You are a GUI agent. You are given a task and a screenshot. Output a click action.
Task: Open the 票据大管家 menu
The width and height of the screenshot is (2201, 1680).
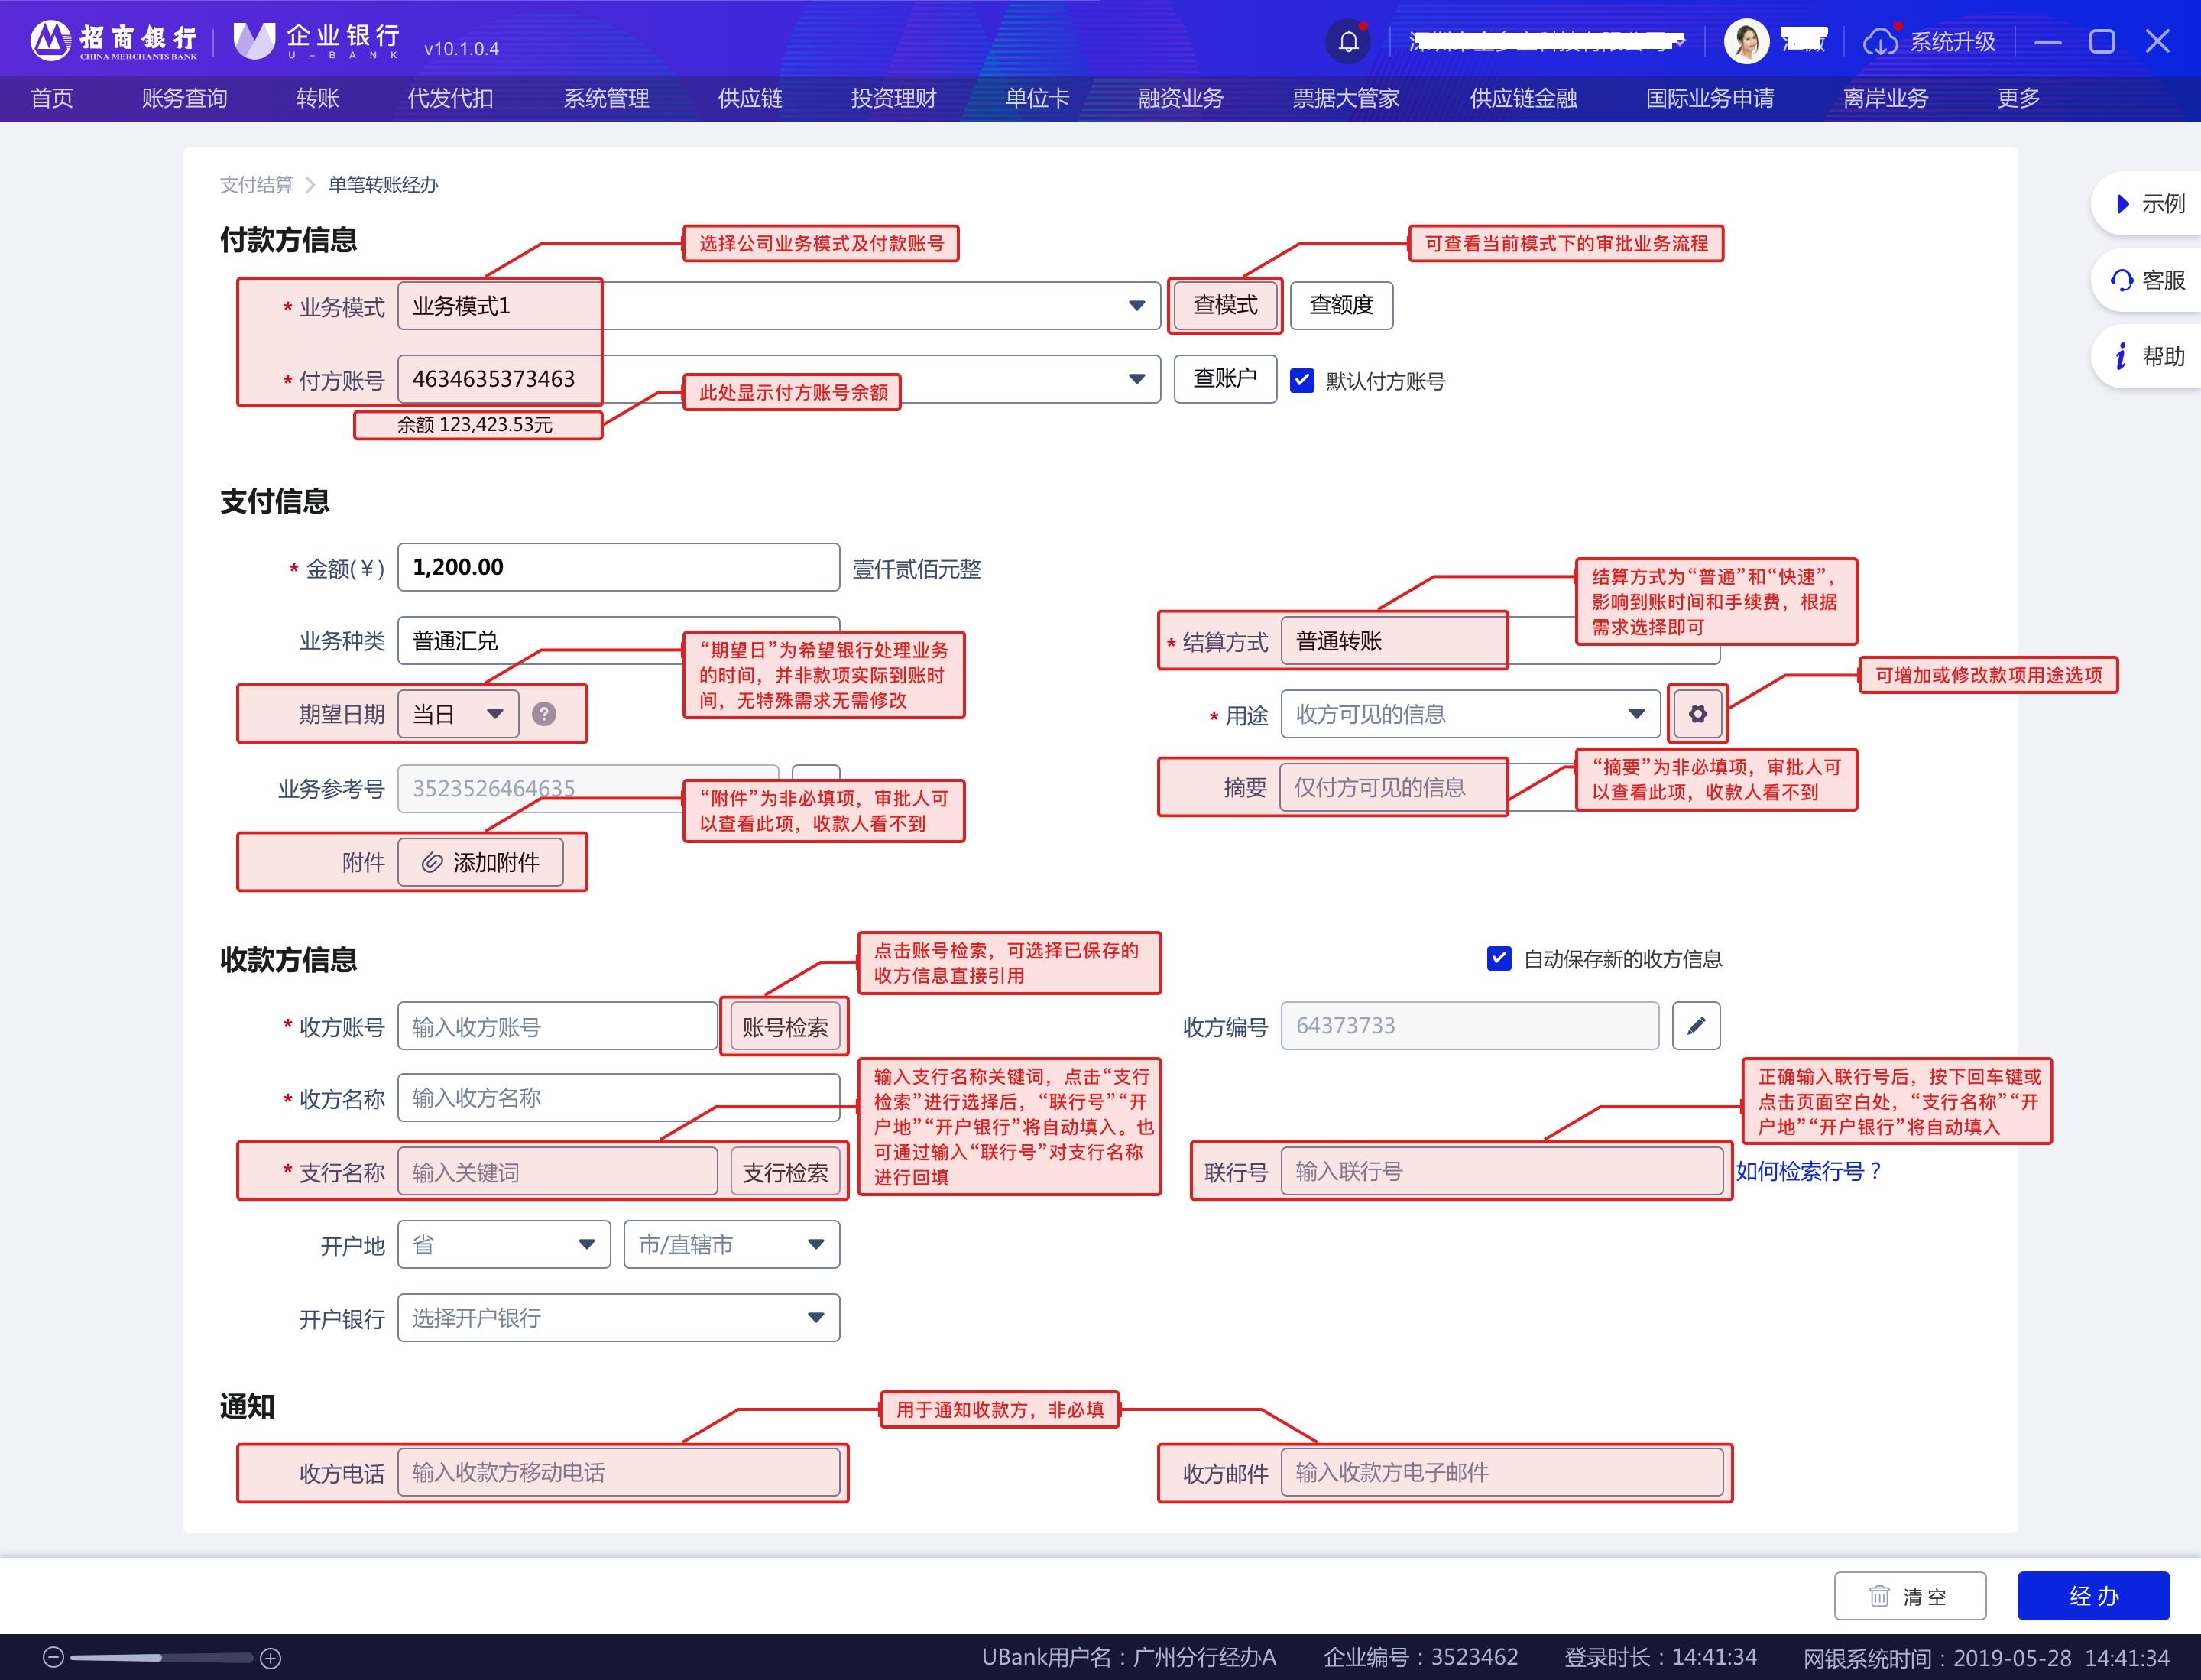pos(1345,98)
